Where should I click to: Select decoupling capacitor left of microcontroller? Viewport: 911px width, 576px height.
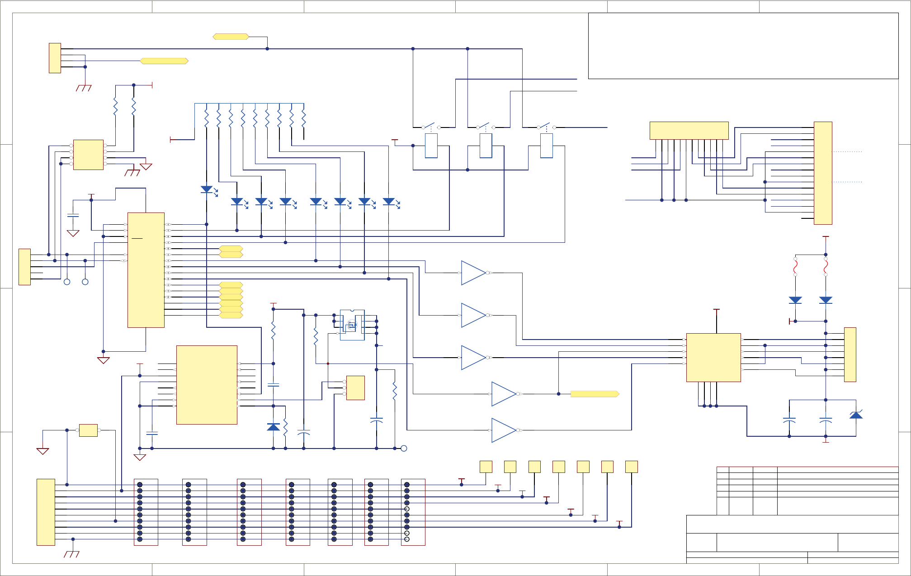point(73,215)
